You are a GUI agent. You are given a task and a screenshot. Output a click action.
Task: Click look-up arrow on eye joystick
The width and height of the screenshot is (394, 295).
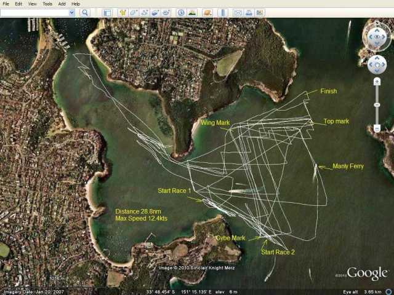click(377, 30)
